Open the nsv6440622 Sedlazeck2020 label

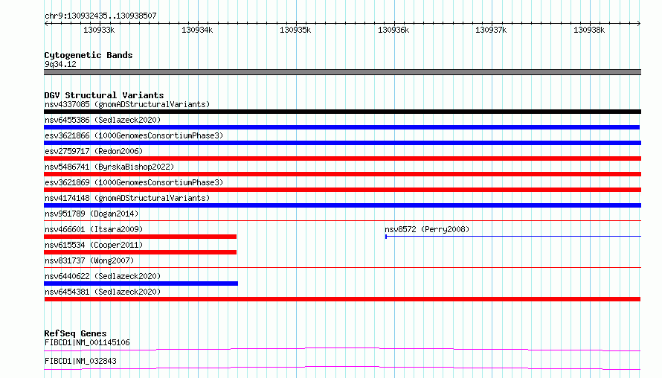coord(103,276)
